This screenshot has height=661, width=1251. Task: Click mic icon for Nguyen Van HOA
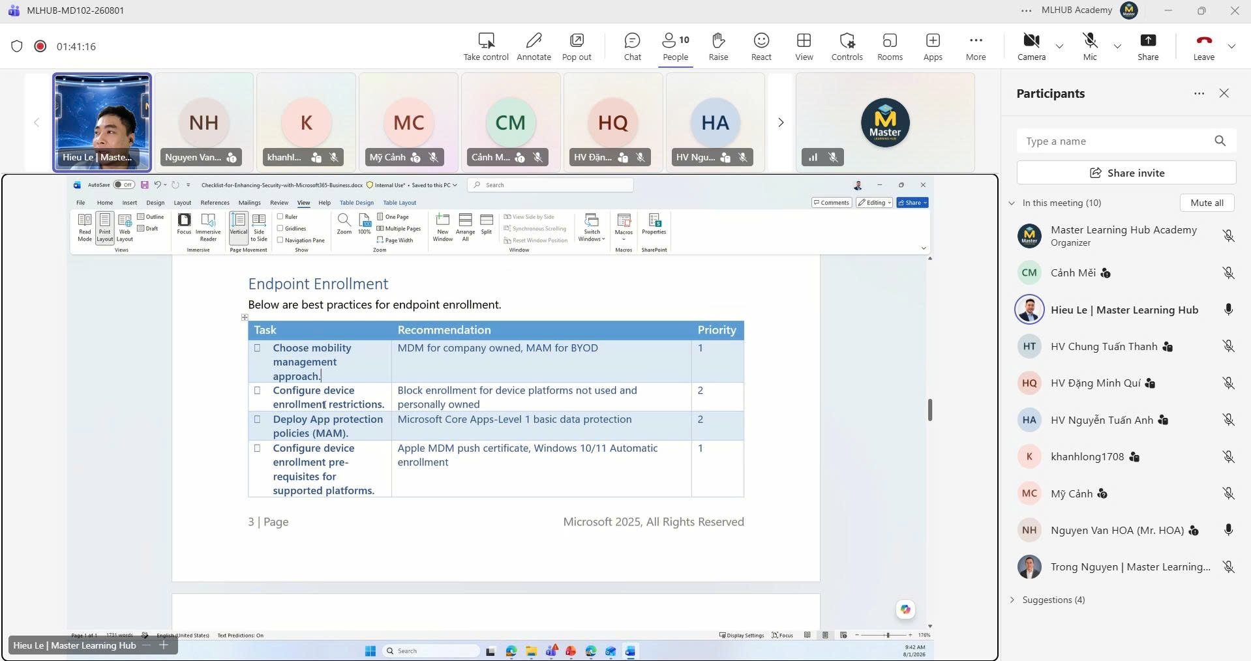point(1228,530)
